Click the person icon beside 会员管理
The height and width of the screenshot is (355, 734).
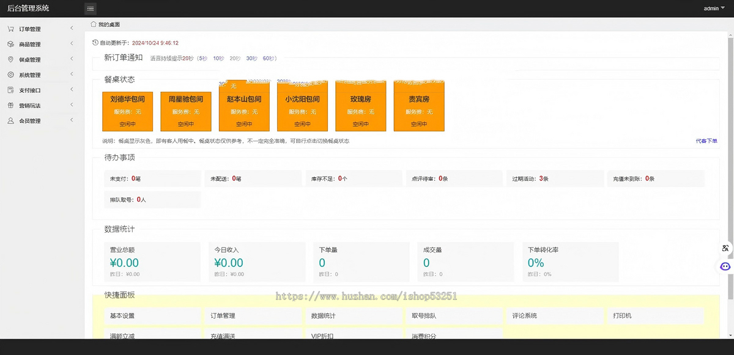click(11, 120)
